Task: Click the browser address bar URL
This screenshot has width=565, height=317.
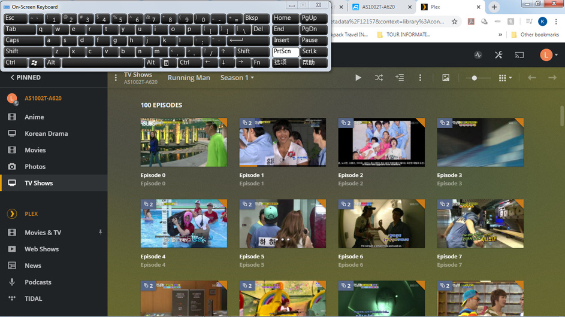Action: click(x=388, y=22)
